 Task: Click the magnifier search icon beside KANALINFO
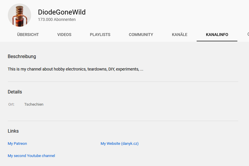(248, 34)
